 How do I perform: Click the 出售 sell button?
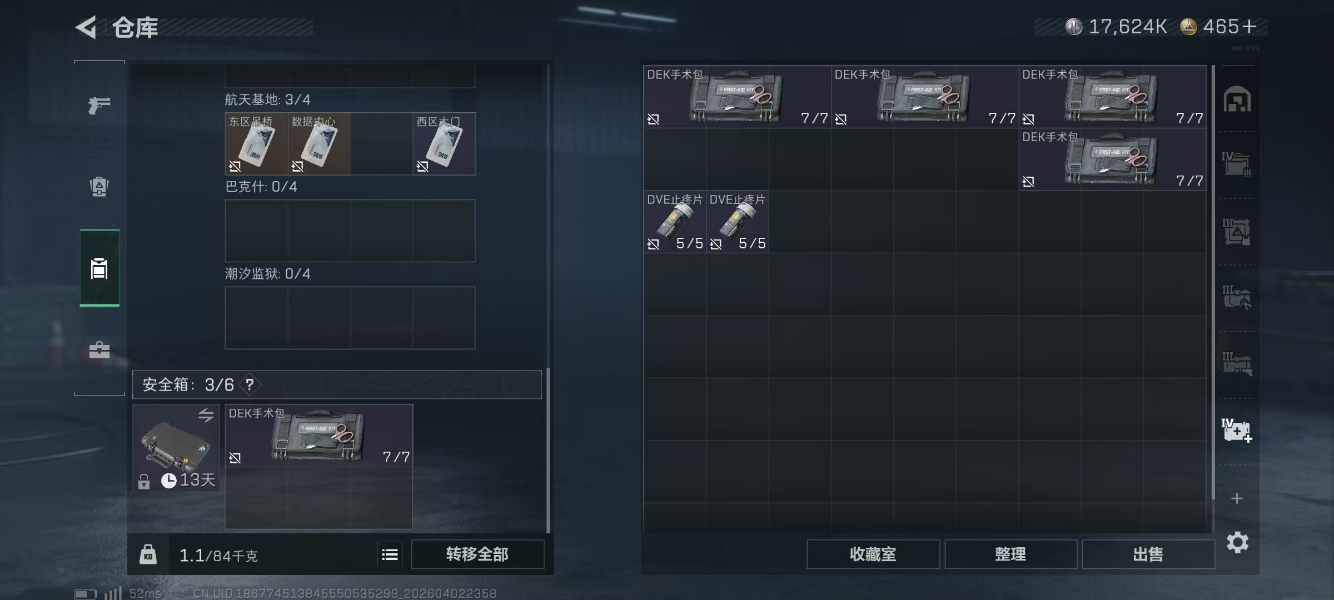click(x=1148, y=554)
